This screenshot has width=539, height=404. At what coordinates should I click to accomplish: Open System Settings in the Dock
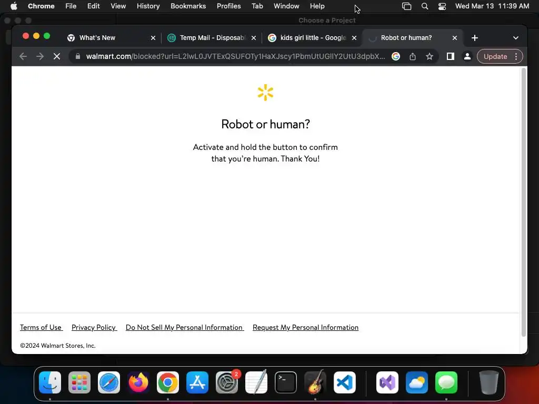(227, 382)
